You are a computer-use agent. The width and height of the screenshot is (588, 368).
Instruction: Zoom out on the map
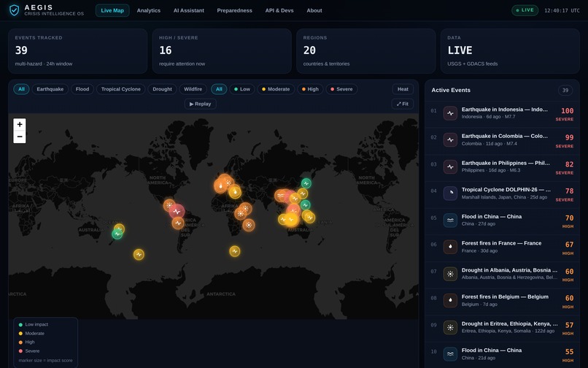pyautogui.click(x=20, y=137)
